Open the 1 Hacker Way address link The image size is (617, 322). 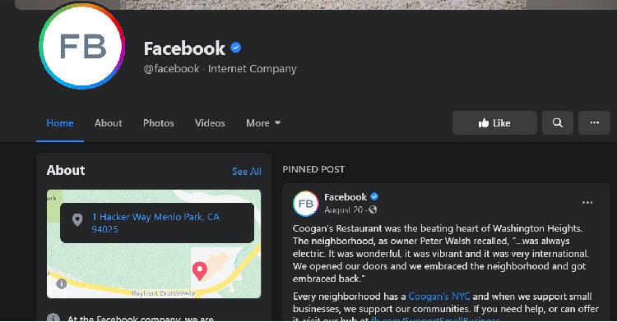[155, 223]
